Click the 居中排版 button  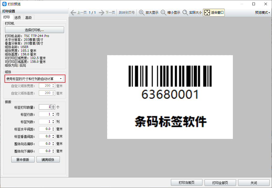[23, 160]
